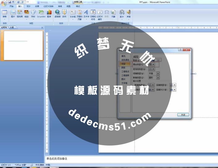Click the 图片 (Picture) insert icon
The image size is (218, 168).
point(13,14)
